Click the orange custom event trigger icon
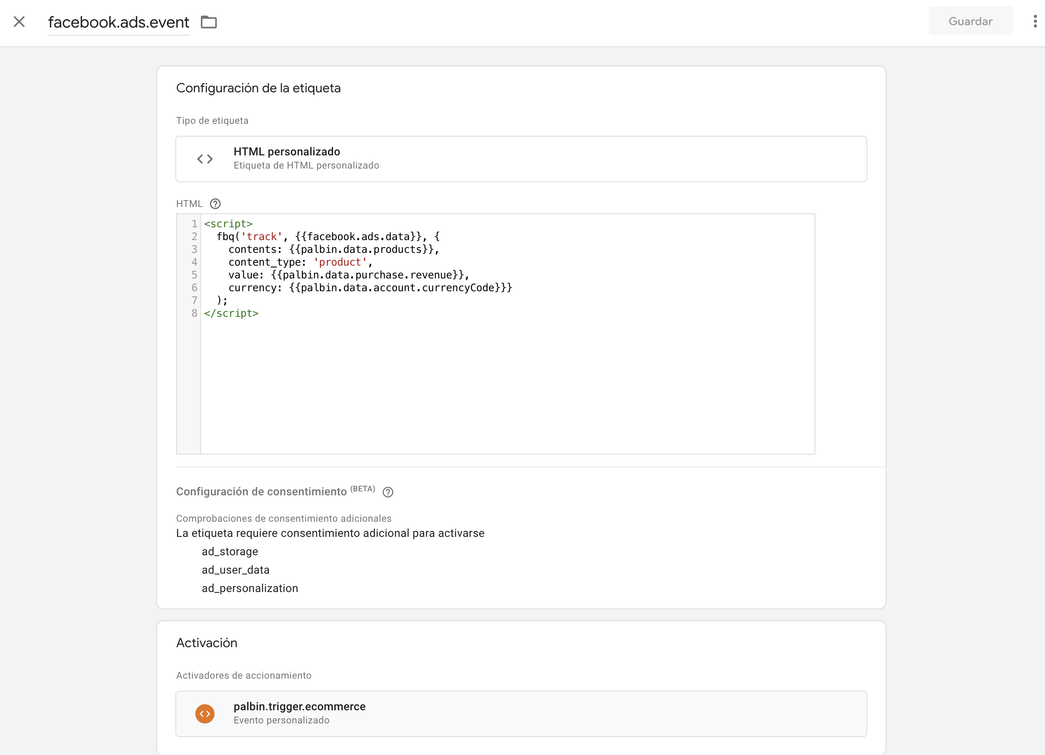1045x755 pixels. pos(205,713)
